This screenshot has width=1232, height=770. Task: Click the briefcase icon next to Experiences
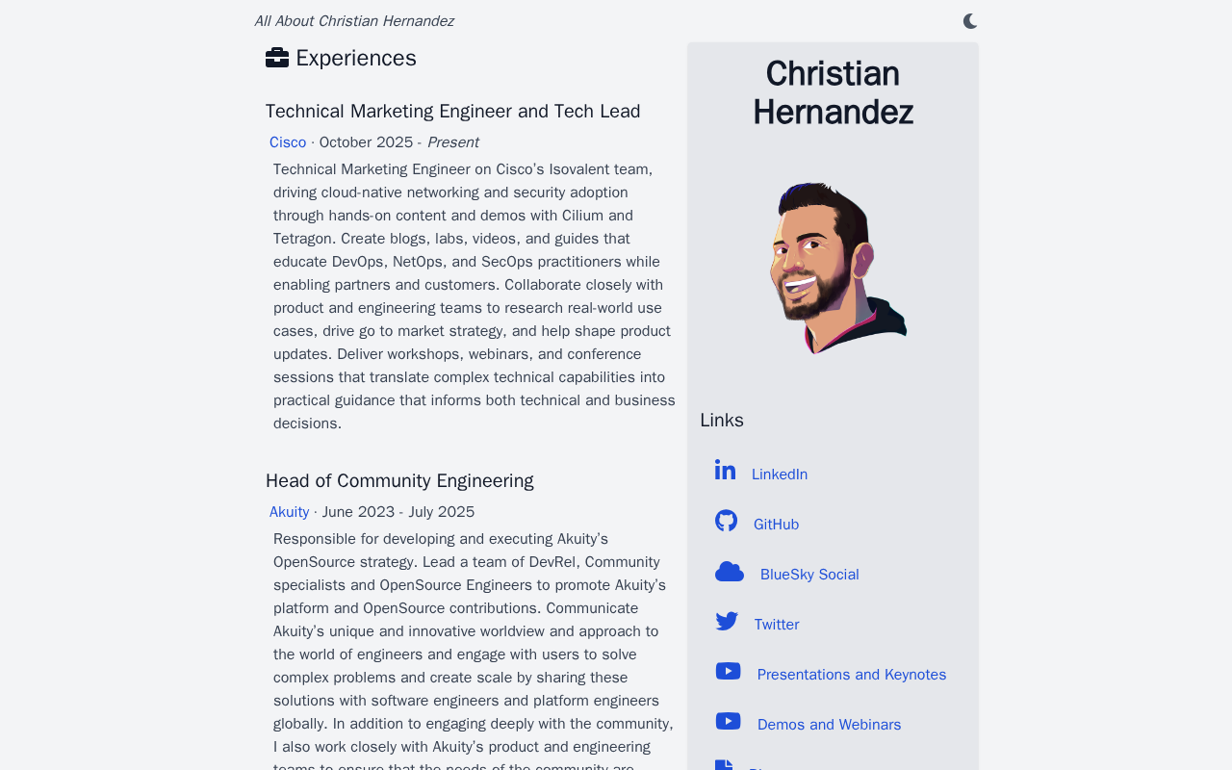coord(277,58)
